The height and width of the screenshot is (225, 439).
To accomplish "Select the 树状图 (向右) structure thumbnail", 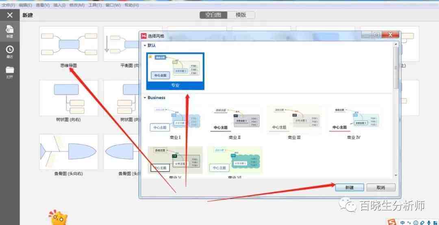I will pyautogui.click(x=69, y=98).
